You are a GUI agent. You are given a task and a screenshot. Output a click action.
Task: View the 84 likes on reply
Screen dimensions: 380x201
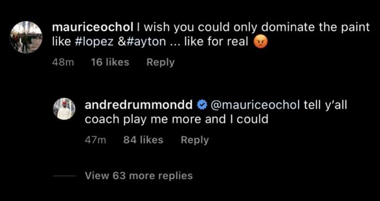(x=143, y=140)
